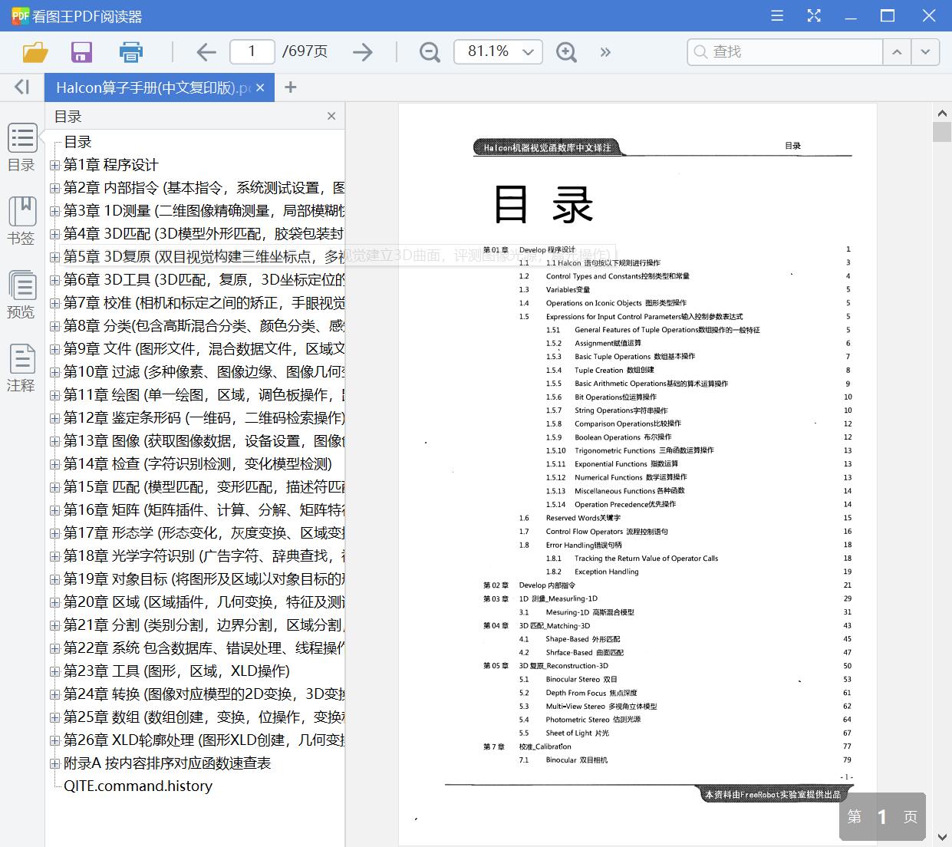Expand 第10章 过滤 tree node
Screen dimensions: 952x847
point(54,372)
